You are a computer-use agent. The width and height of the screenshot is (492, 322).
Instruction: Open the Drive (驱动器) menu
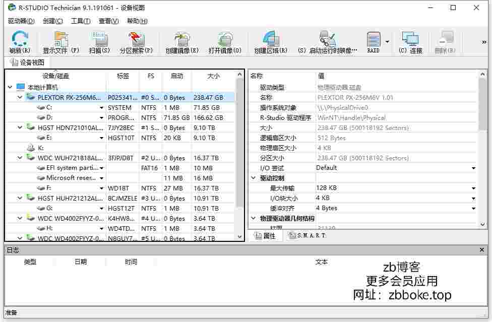(21, 21)
